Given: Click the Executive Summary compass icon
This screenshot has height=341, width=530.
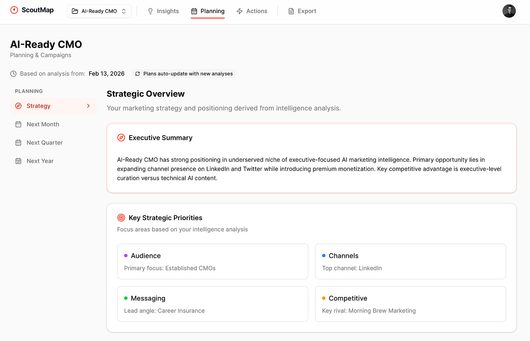Looking at the screenshot, I should click(121, 138).
